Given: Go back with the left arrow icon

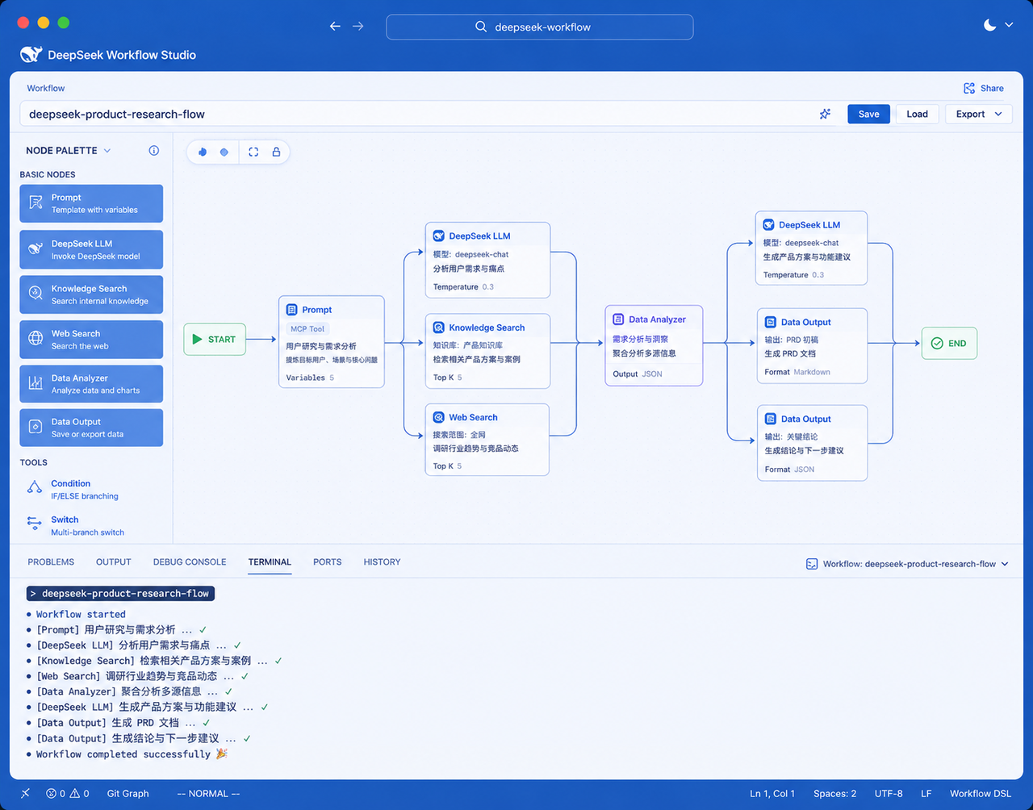Looking at the screenshot, I should tap(335, 27).
